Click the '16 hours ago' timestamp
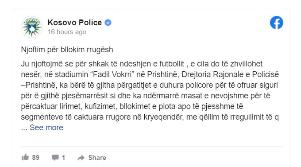 (x=67, y=32)
